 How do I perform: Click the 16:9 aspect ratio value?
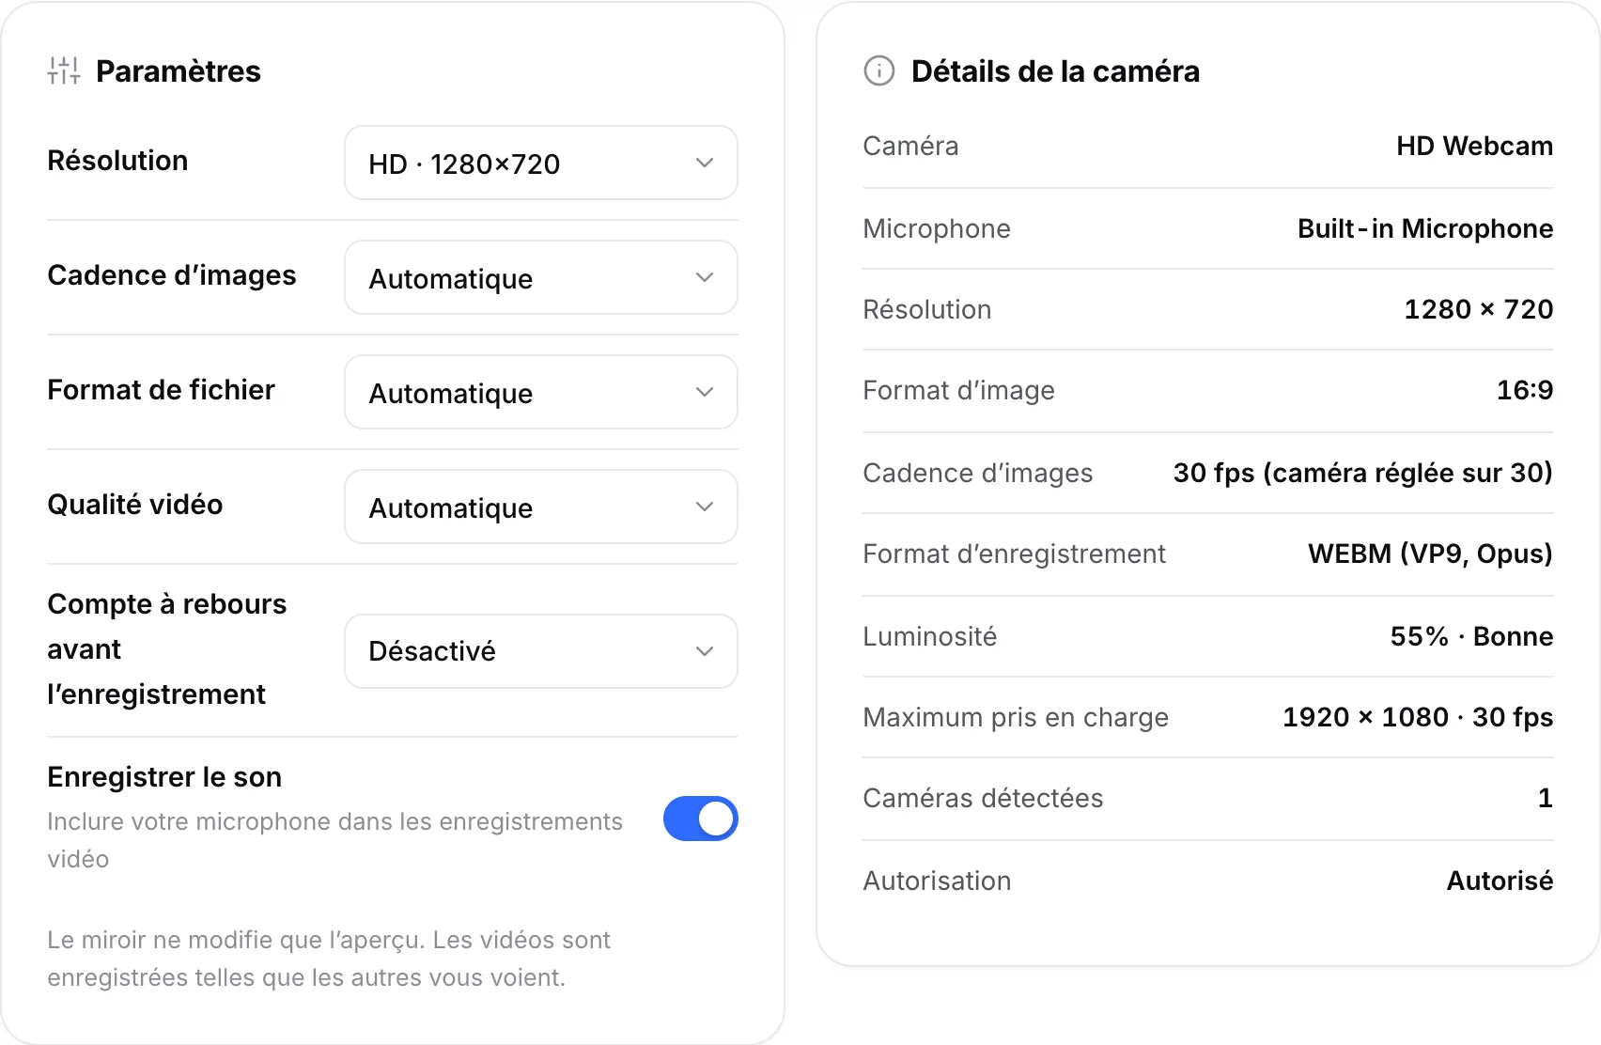[1525, 390]
